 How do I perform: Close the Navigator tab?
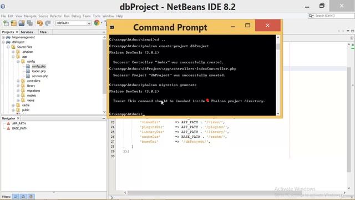click(18, 118)
